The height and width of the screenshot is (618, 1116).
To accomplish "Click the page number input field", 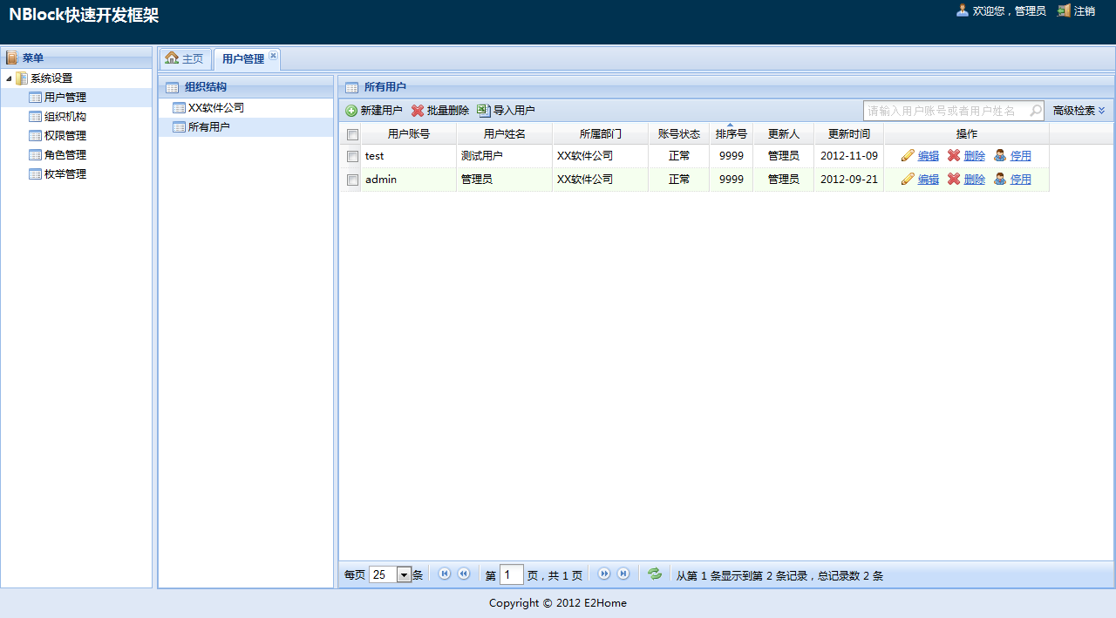I will click(x=512, y=574).
